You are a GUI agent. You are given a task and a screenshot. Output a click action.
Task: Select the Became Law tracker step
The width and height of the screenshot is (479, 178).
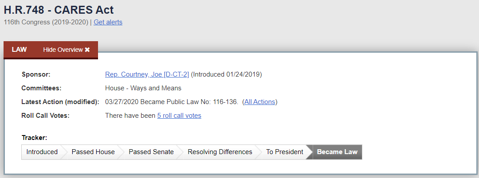(x=337, y=152)
